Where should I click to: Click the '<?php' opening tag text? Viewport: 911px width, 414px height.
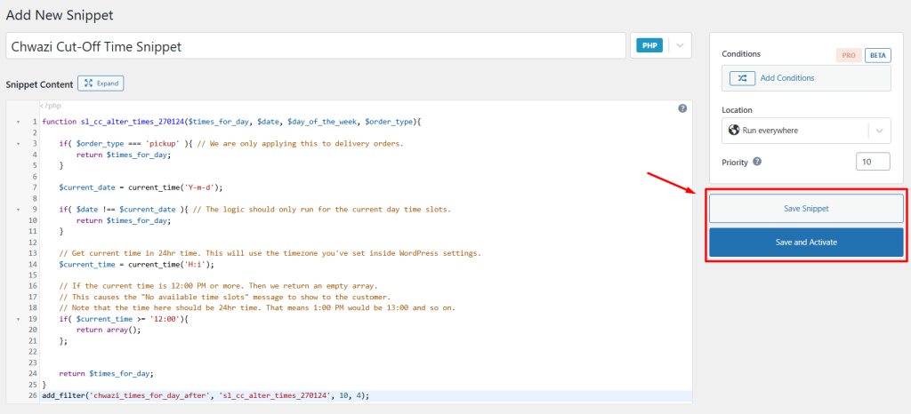click(51, 106)
